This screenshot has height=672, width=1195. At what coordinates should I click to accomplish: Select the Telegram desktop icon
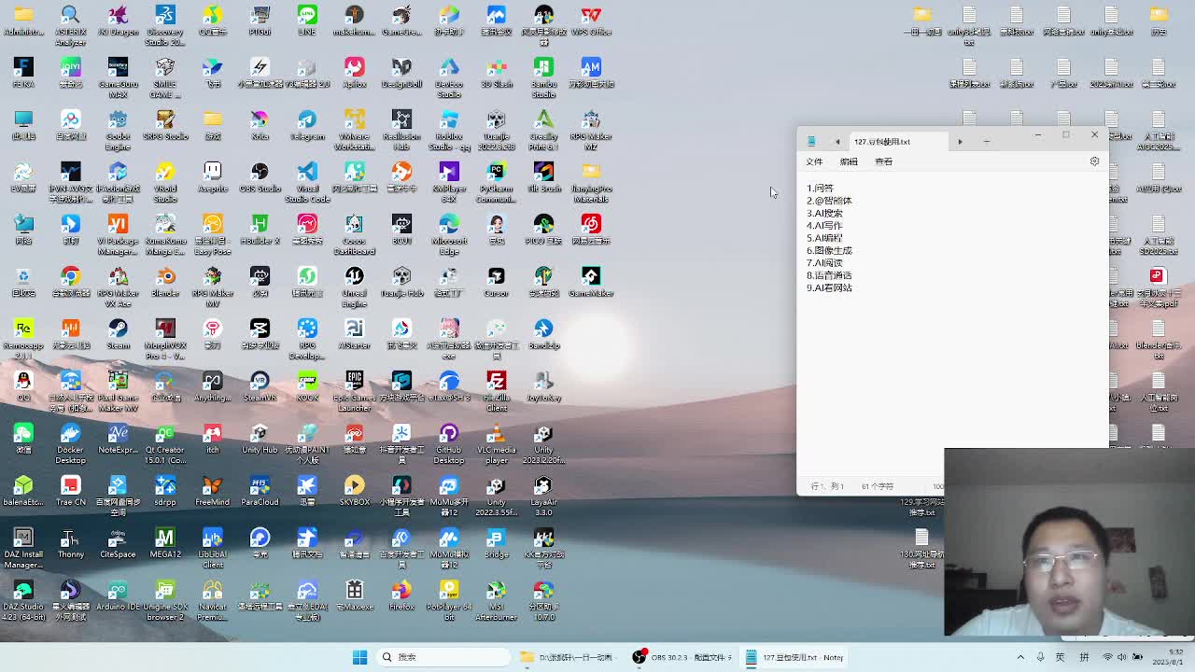pyautogui.click(x=307, y=125)
